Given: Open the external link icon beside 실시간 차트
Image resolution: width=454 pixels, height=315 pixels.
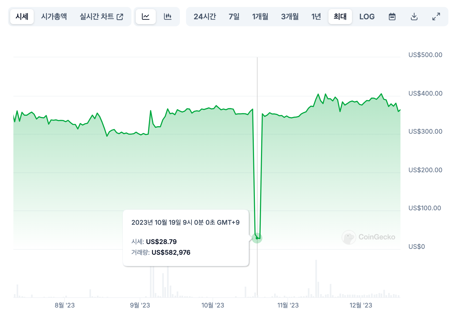Looking at the screenshot, I should [120, 17].
